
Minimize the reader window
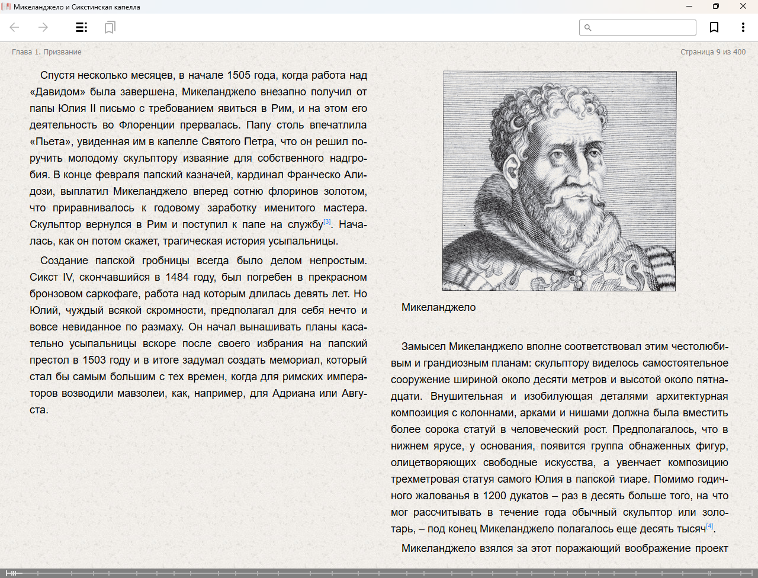click(689, 7)
